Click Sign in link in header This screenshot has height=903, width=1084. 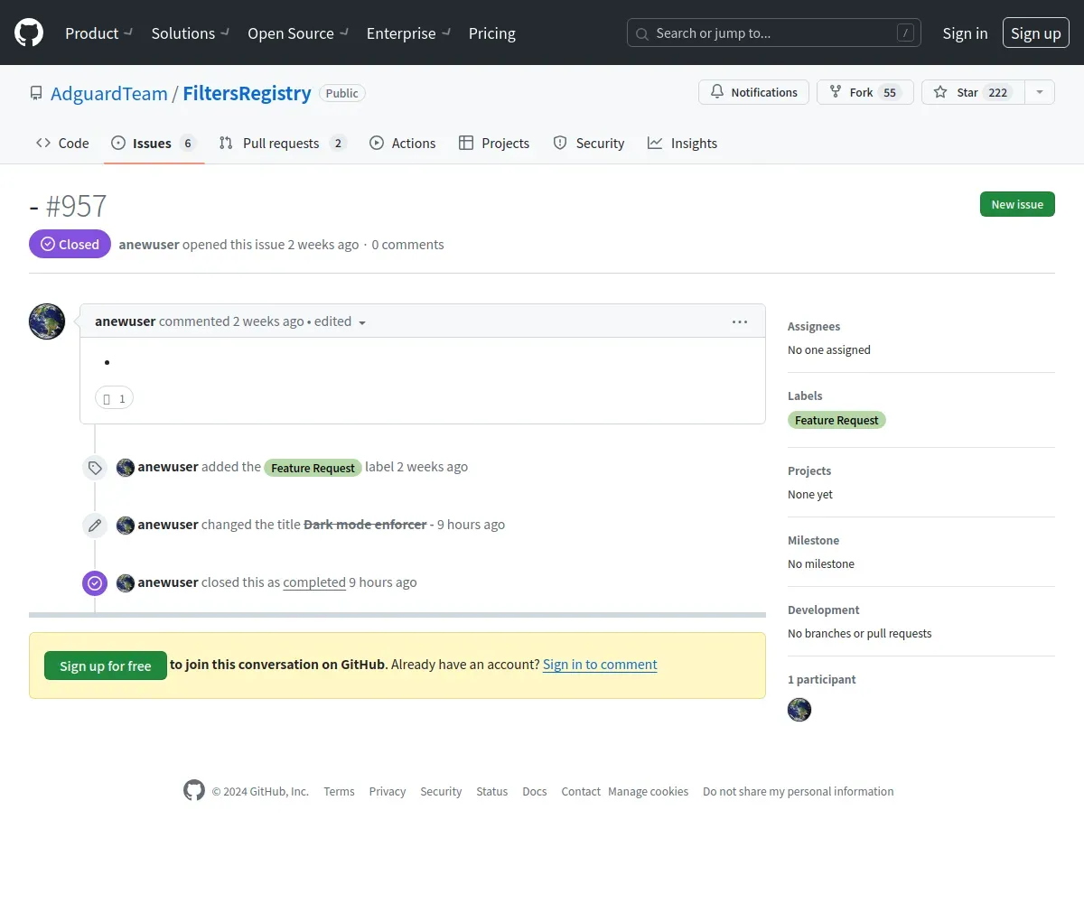pyautogui.click(x=965, y=33)
